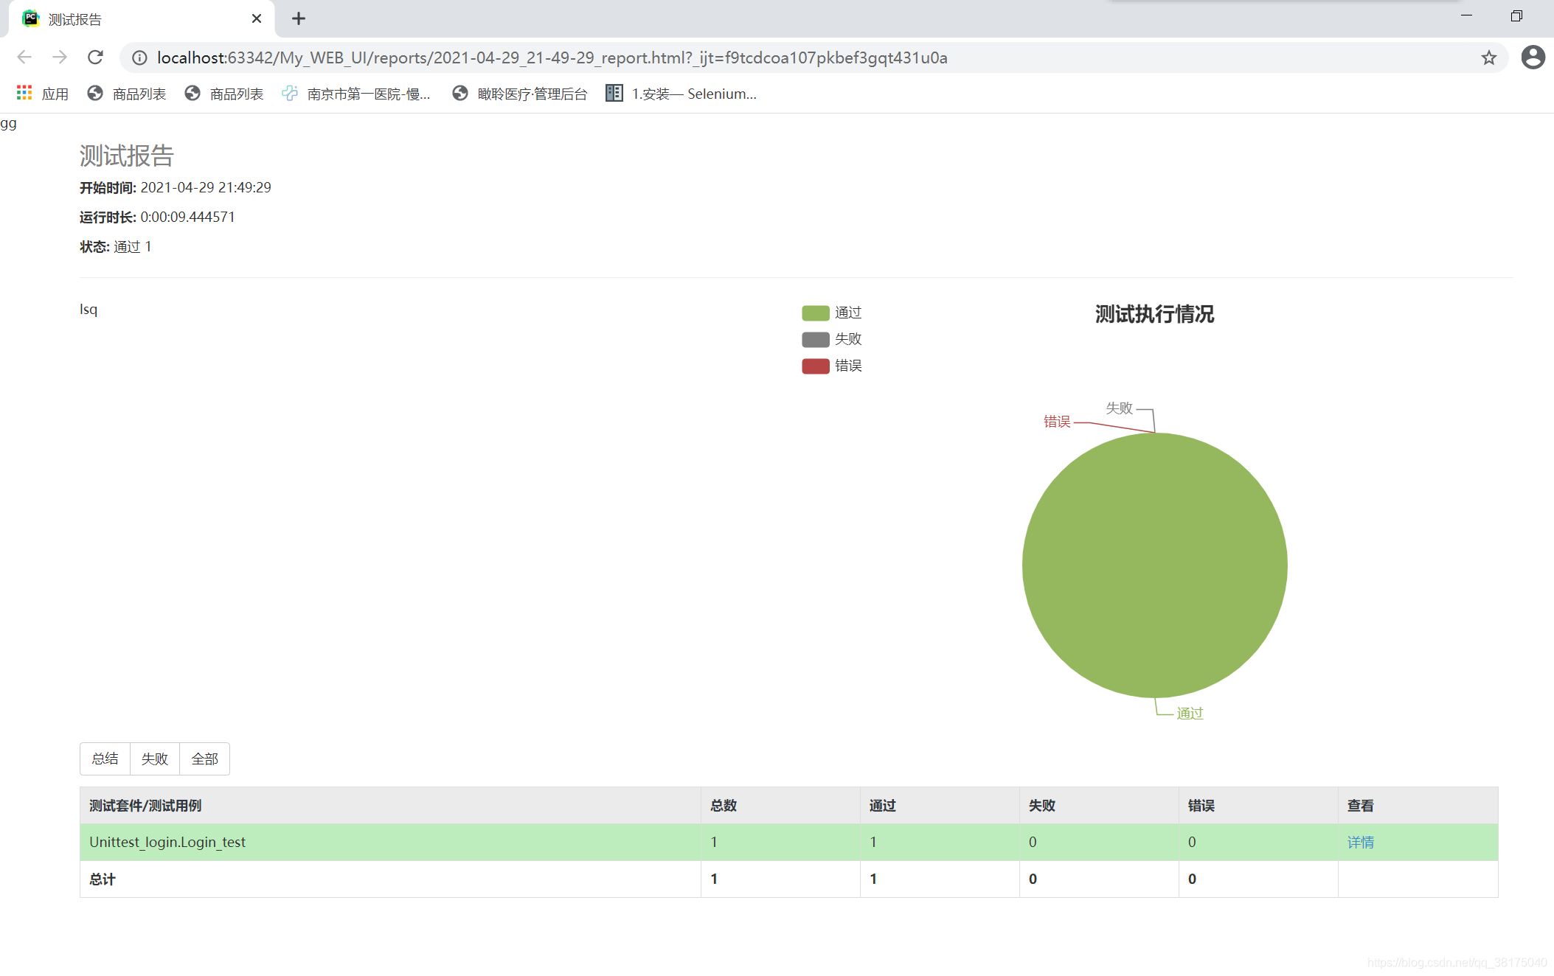Select the 总结 filter button

click(105, 759)
